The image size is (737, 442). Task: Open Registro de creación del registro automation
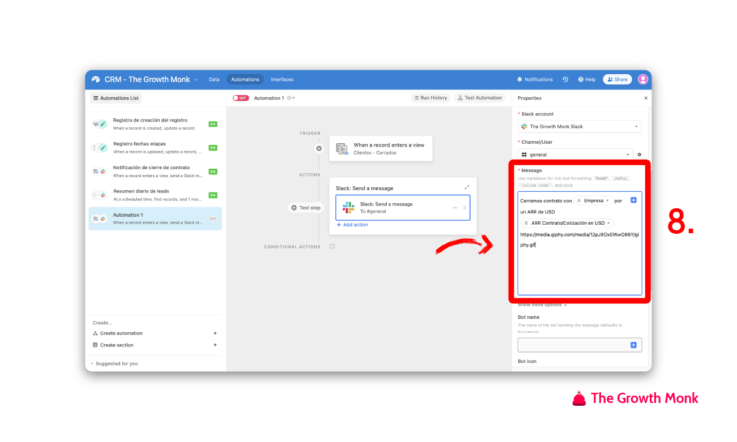(x=155, y=124)
